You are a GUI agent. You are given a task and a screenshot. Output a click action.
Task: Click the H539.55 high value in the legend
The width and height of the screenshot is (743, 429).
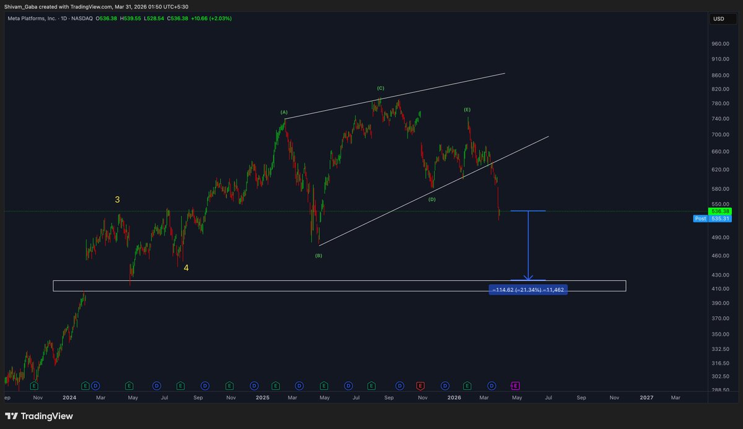tap(131, 19)
